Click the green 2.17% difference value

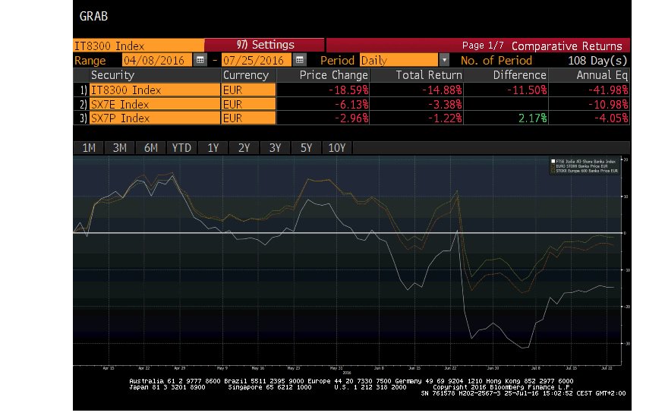click(x=533, y=118)
